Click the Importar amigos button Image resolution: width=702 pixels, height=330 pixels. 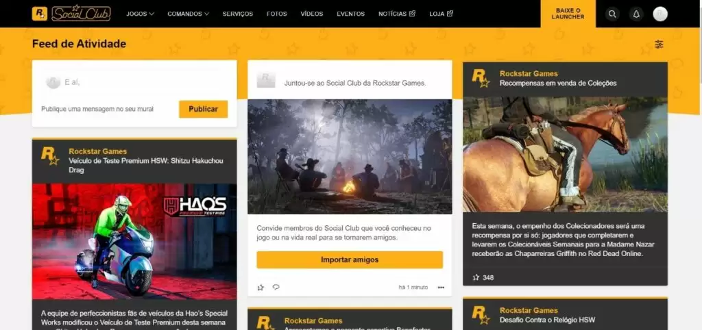click(350, 259)
